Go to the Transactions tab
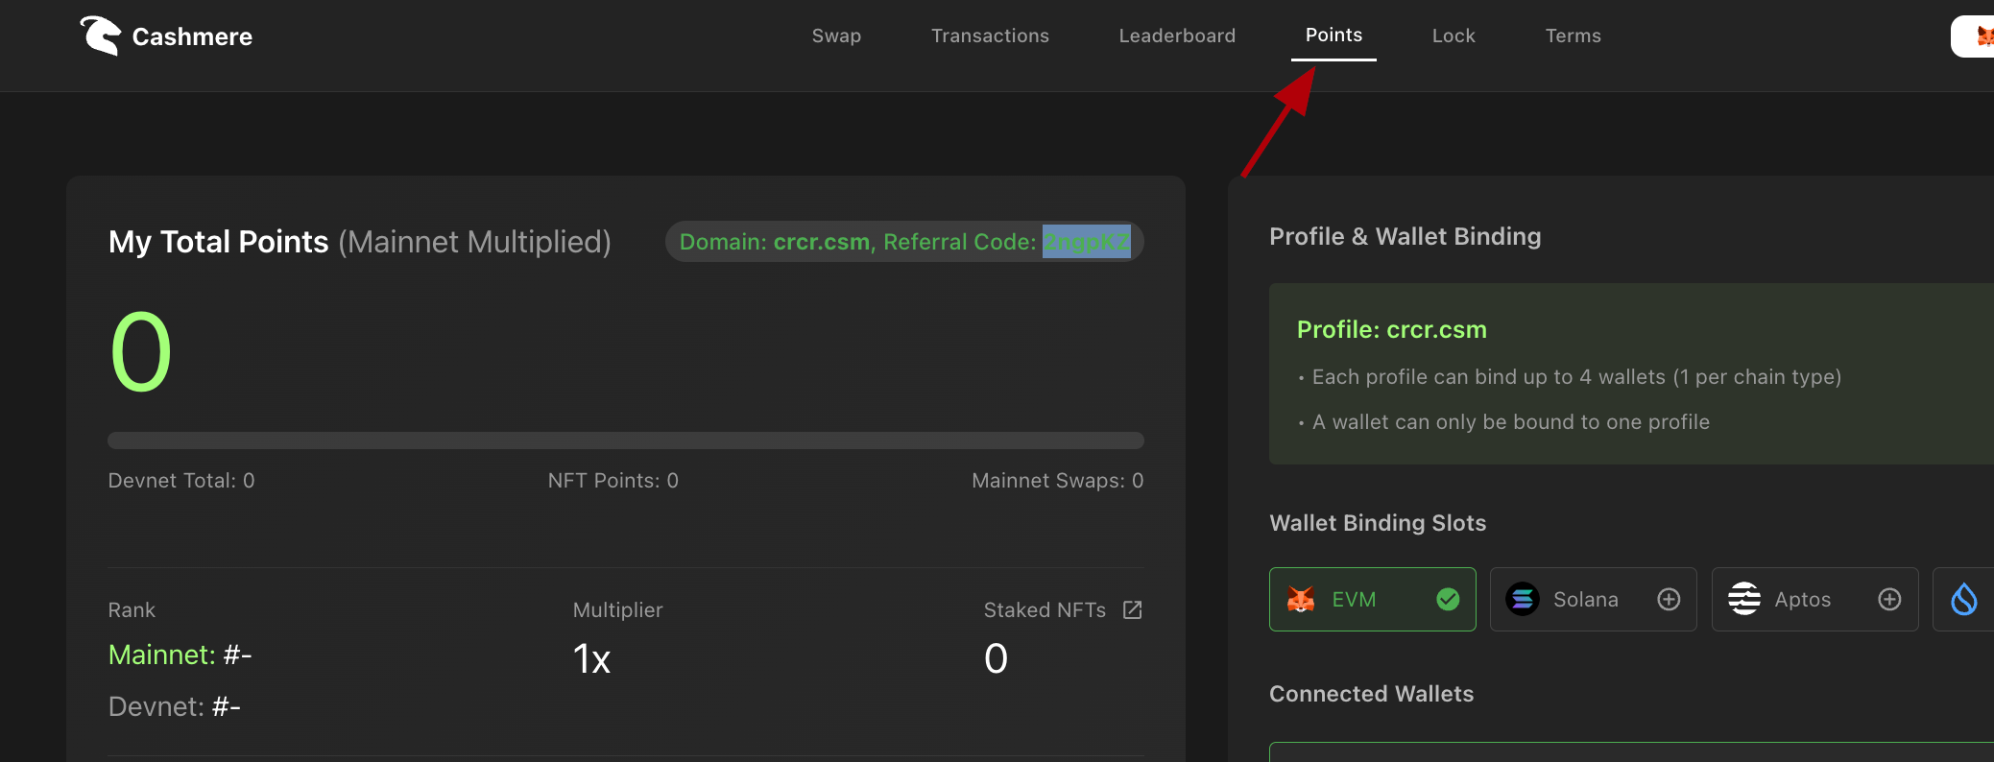Image resolution: width=1994 pixels, height=762 pixels. (990, 36)
